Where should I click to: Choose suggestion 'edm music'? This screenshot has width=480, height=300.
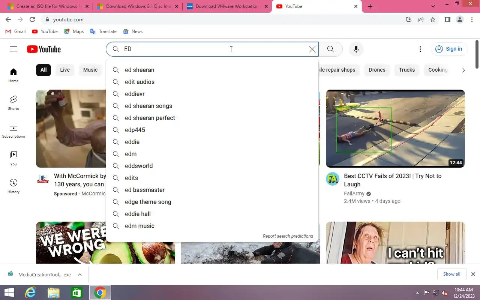point(212,226)
